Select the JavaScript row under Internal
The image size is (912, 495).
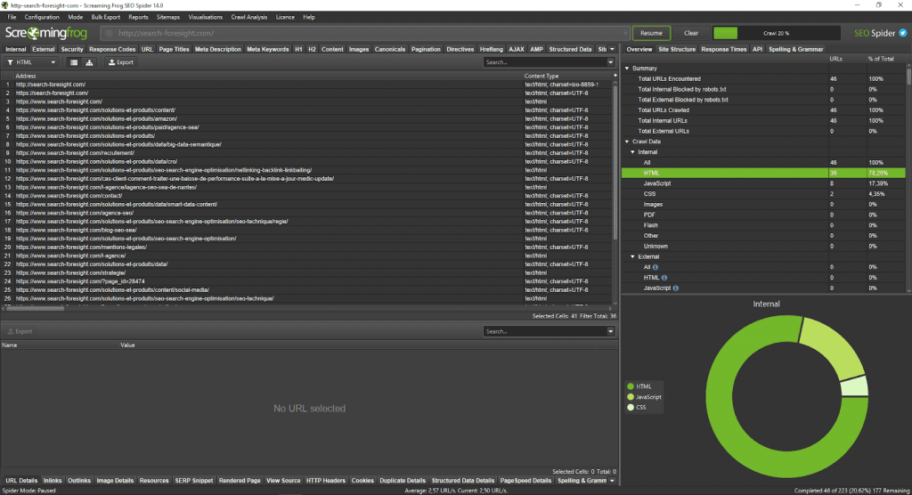point(763,183)
